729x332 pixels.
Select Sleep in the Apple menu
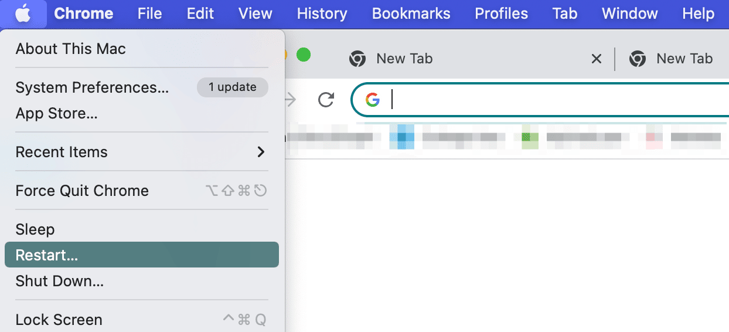(x=35, y=229)
